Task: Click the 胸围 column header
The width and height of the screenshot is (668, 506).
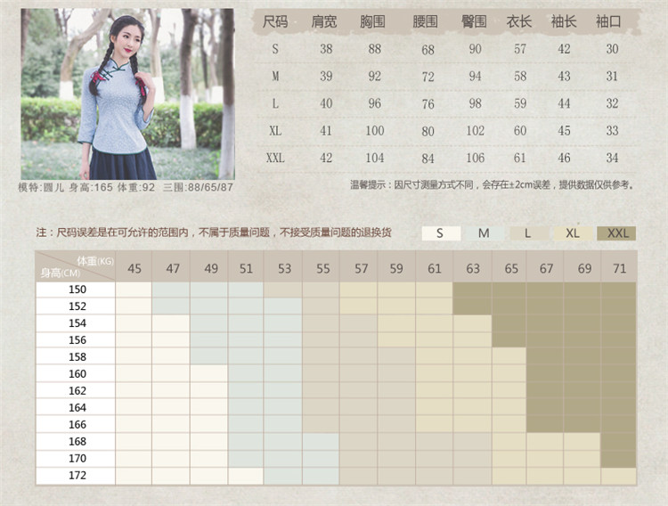Action: tap(374, 21)
